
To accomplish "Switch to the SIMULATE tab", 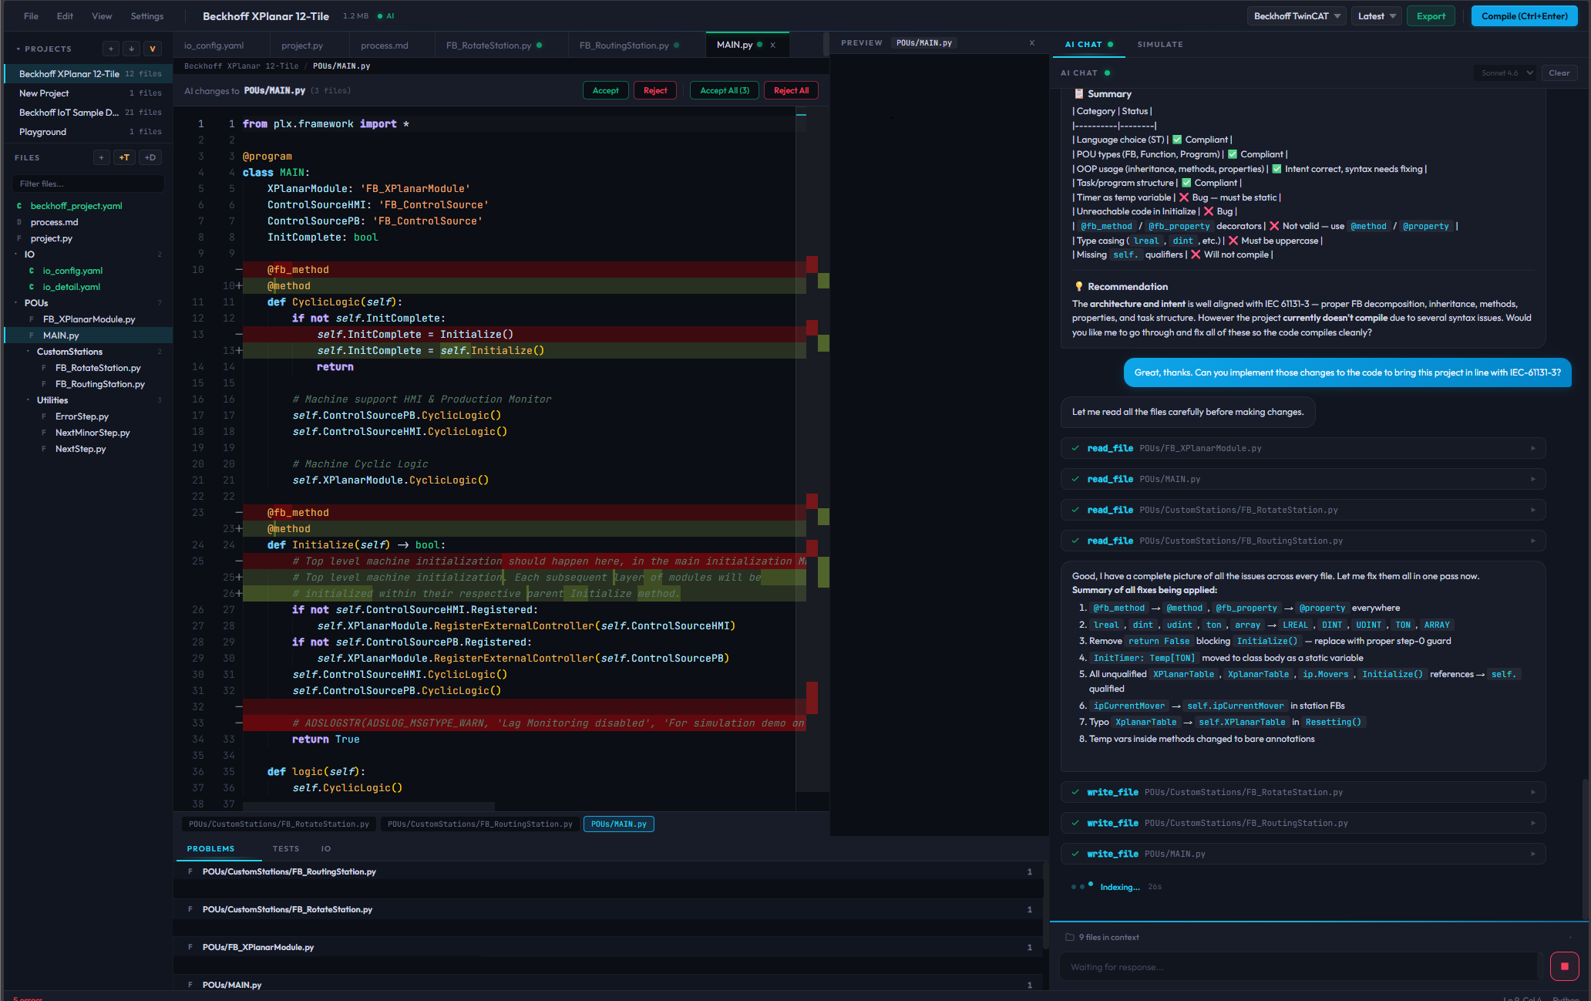I will point(1159,44).
